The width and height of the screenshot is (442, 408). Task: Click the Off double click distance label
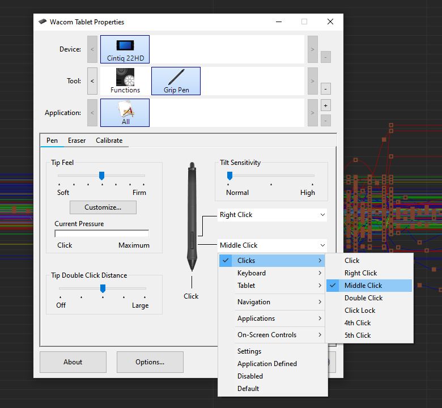click(61, 305)
